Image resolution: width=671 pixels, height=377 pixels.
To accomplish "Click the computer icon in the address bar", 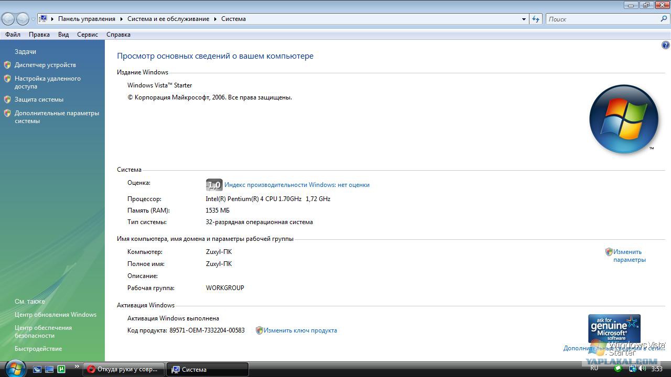I will [44, 19].
